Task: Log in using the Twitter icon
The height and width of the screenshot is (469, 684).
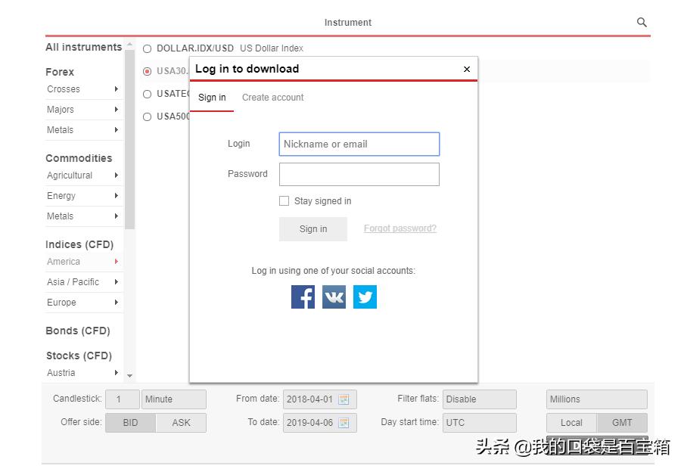Action: click(365, 297)
